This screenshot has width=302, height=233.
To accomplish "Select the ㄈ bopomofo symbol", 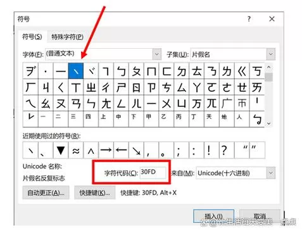I will pyautogui.click(x=167, y=71).
